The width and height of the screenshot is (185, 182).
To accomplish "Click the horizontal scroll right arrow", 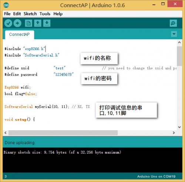I will (174, 133).
